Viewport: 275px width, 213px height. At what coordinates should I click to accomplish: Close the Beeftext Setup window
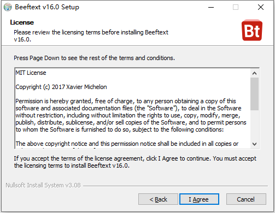261,7
